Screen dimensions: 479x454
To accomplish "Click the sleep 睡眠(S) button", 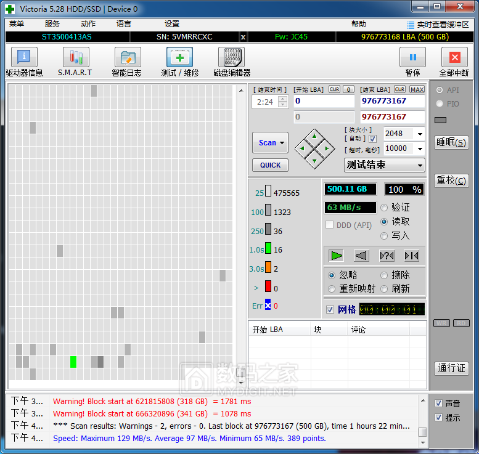I will (451, 142).
